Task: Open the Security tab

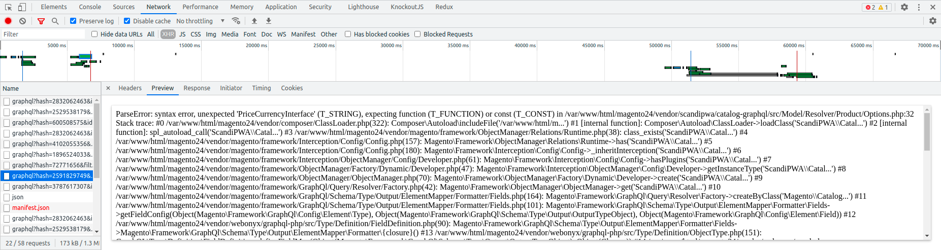Action: click(x=320, y=7)
